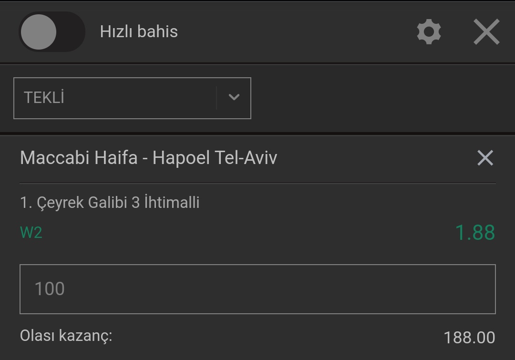Click the 1. Çeyrek Galibi 3 İhtimalli market
The width and height of the screenshot is (515, 360).
point(110,202)
